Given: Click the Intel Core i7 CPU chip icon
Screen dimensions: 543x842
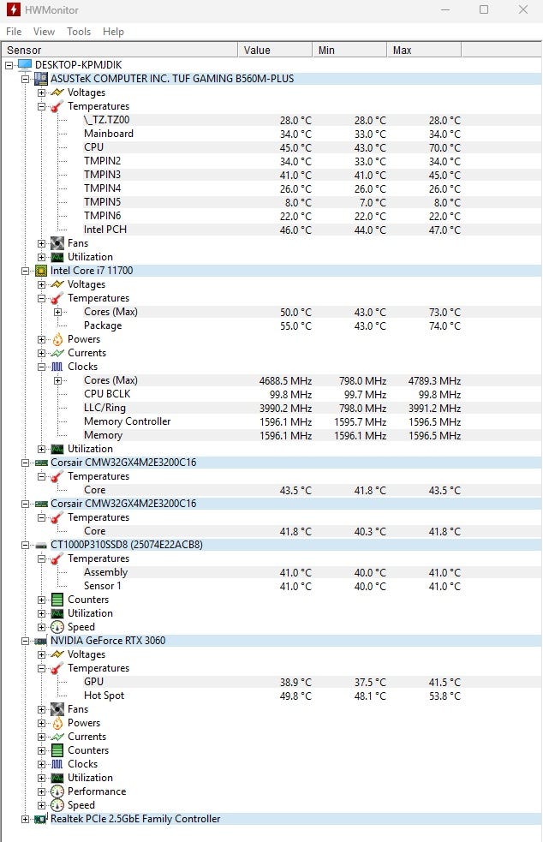Looking at the screenshot, I should tap(41, 271).
